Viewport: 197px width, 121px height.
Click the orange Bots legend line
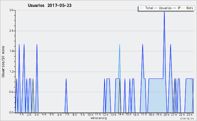pos(183,8)
